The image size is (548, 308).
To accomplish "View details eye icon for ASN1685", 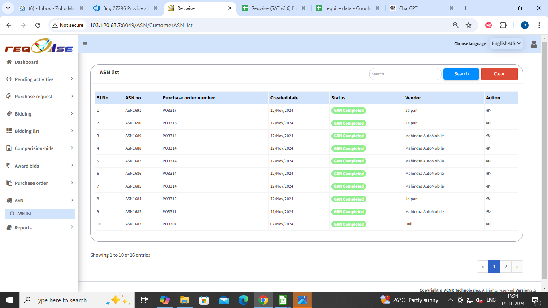I will point(488,186).
